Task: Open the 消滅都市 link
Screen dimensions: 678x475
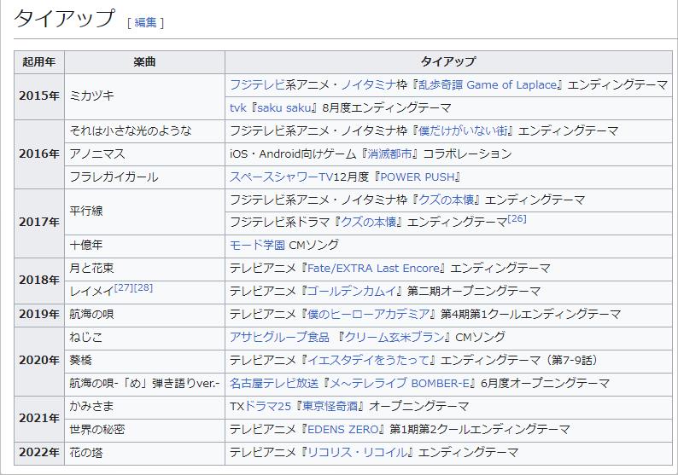Action: tap(389, 154)
